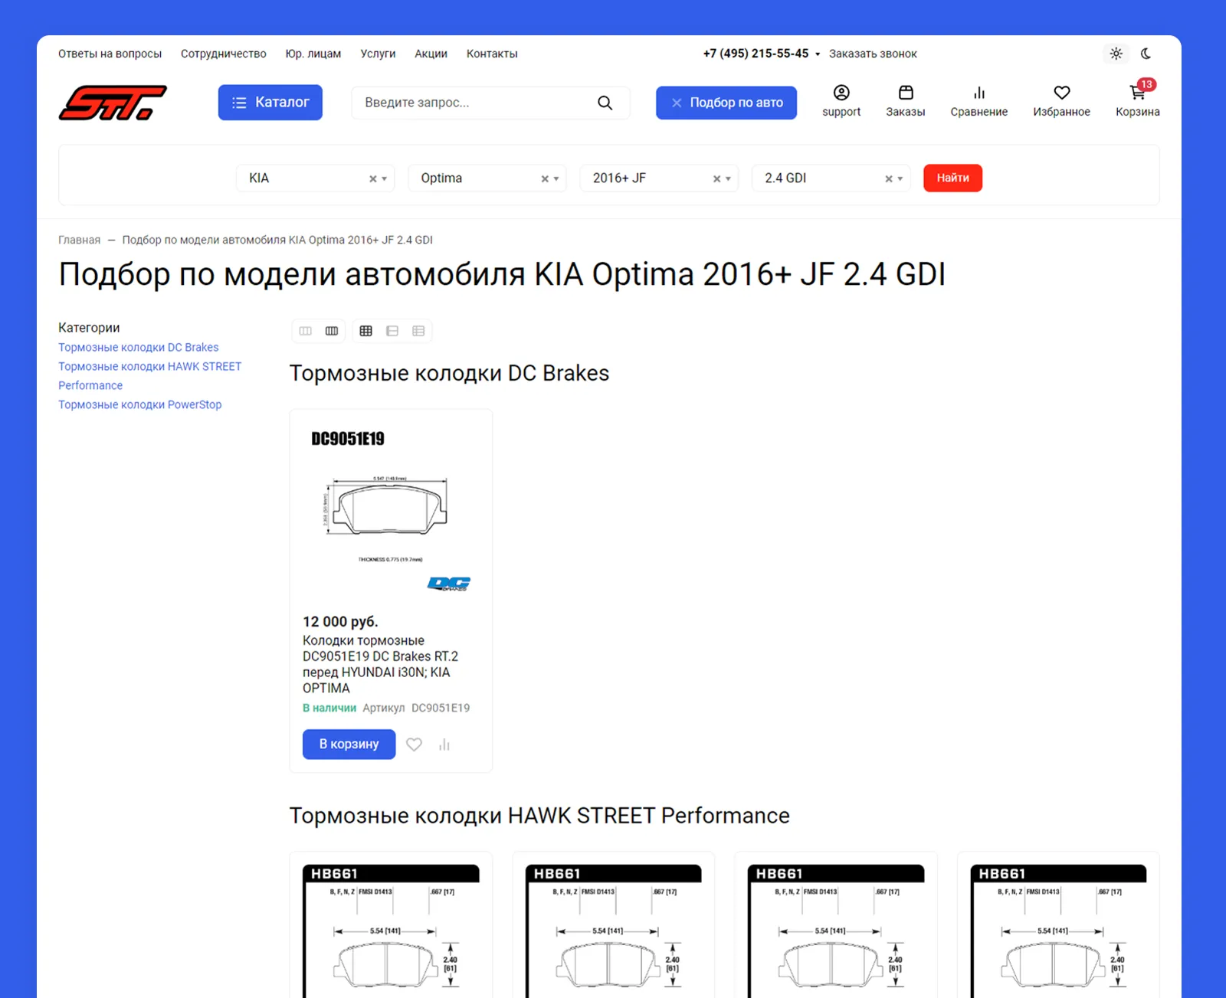Click the magnifier search icon
This screenshot has width=1226, height=998.
pyautogui.click(x=605, y=103)
